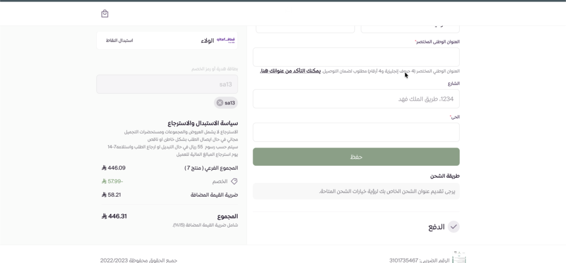Focus the الشارع street input field

[356, 98]
